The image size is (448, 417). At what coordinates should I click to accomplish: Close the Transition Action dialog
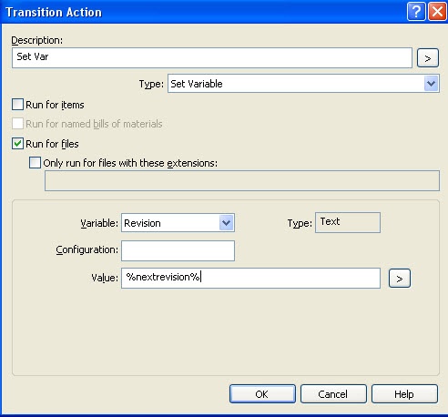coord(437,12)
